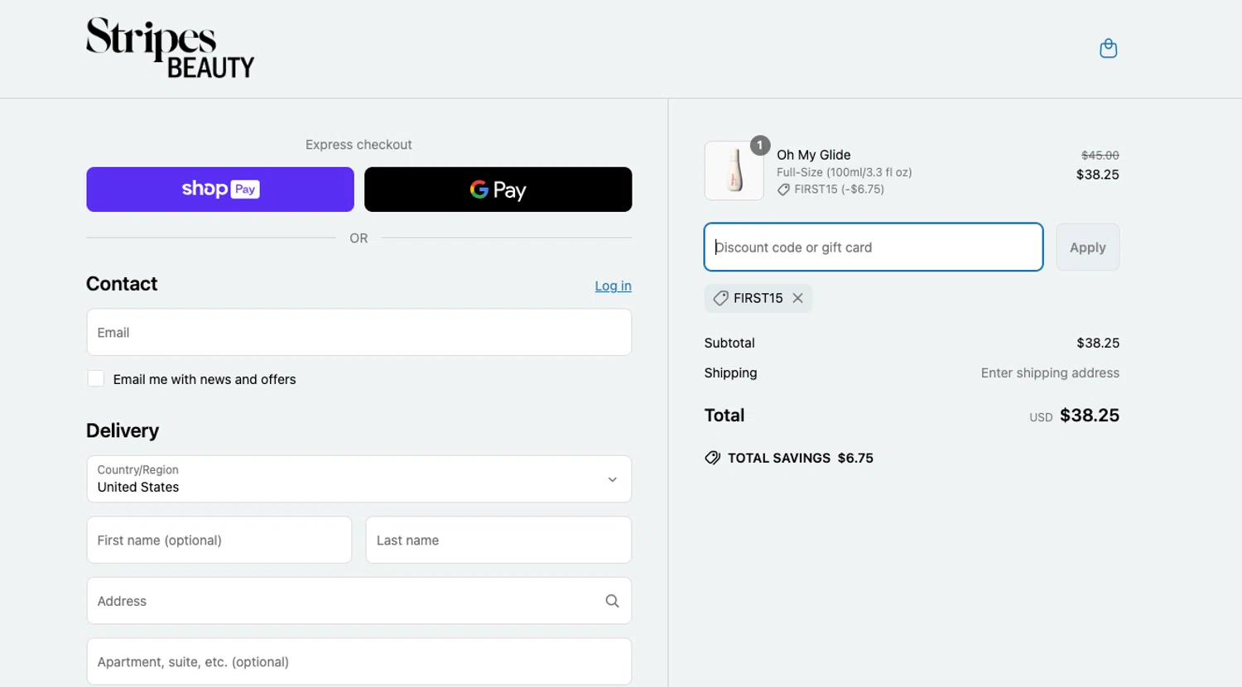Click the Total $38.25 amount

(1090, 416)
